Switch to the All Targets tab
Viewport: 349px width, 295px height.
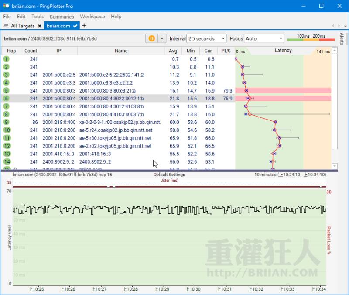[x=23, y=26]
